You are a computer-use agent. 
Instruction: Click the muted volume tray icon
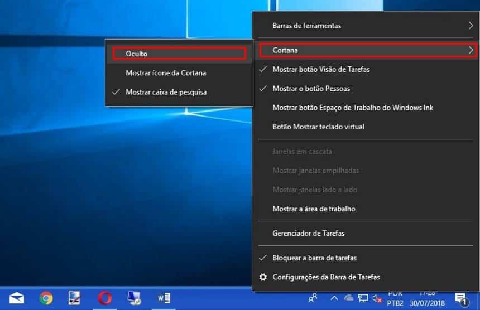pos(377,298)
